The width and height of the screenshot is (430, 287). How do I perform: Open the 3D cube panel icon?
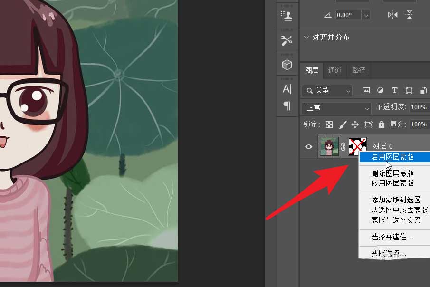point(287,65)
